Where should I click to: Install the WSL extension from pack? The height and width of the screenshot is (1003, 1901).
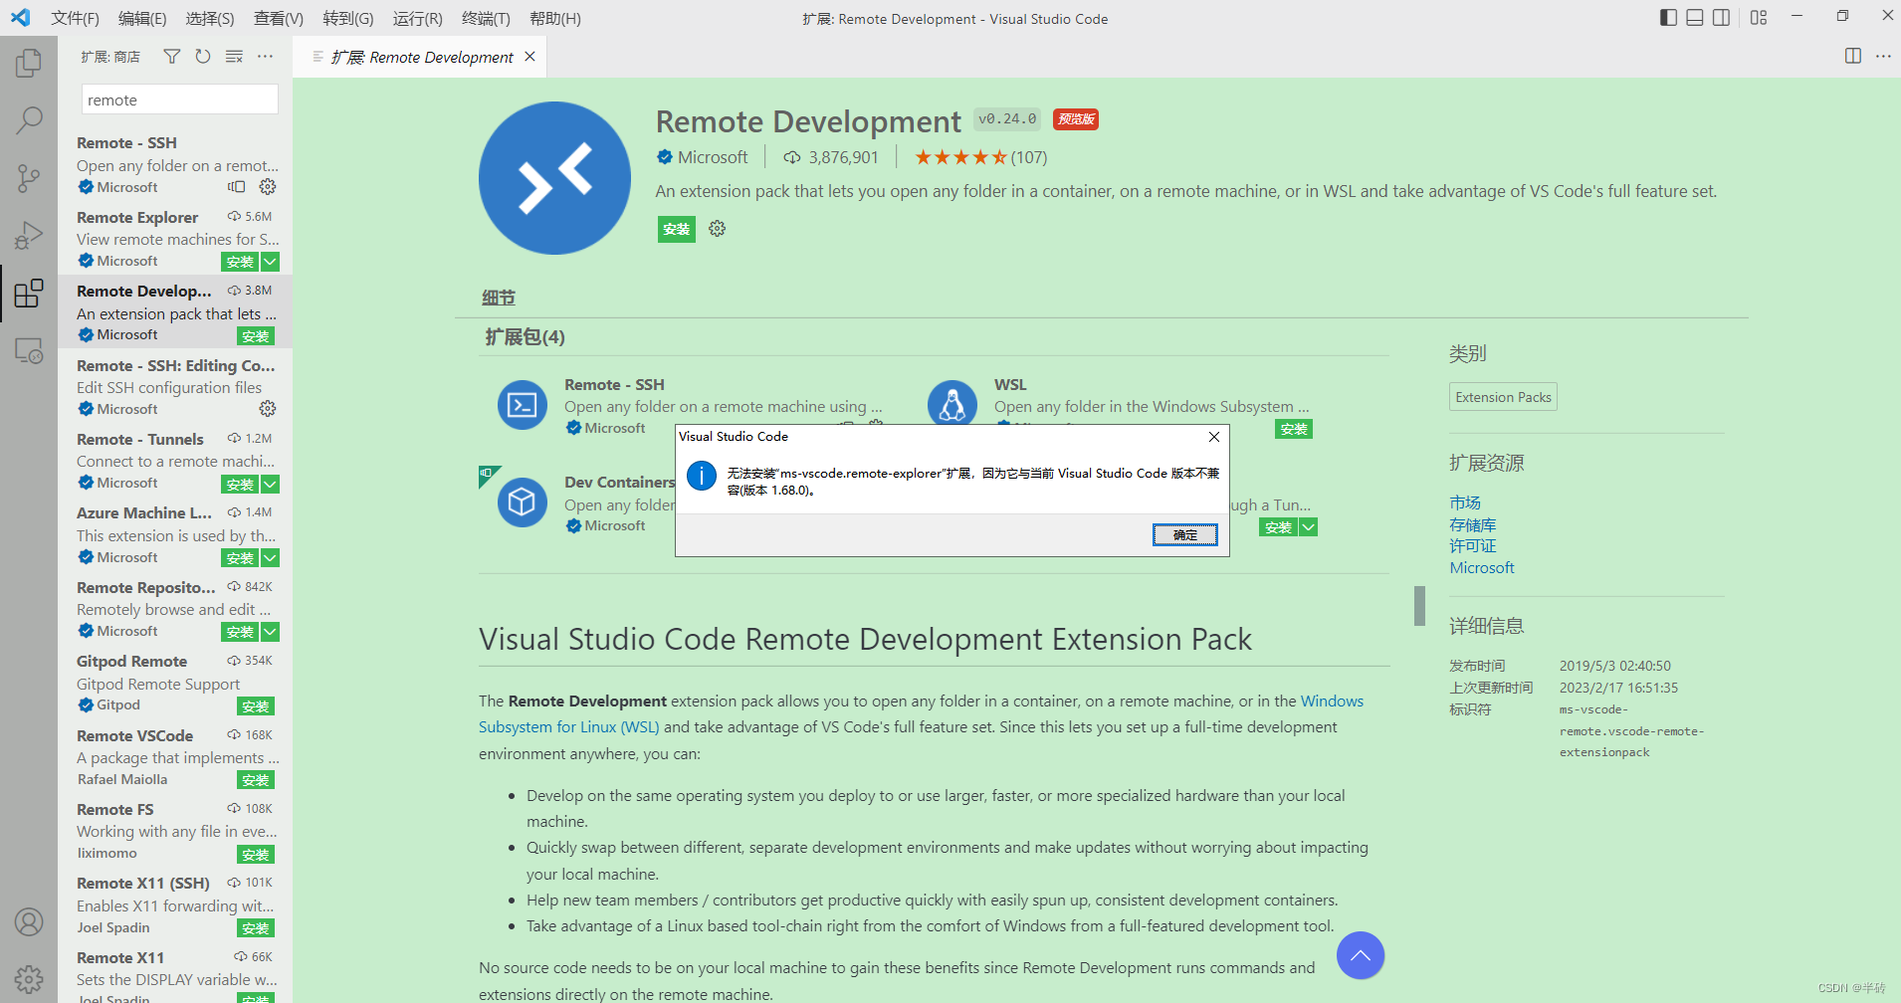(1294, 429)
